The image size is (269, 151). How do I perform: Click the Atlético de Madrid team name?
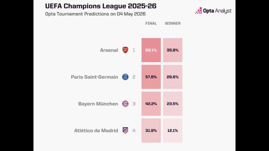point(96,130)
